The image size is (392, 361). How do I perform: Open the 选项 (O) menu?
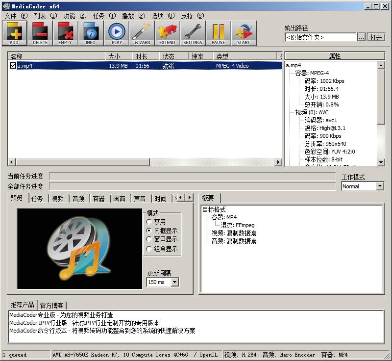pos(163,16)
